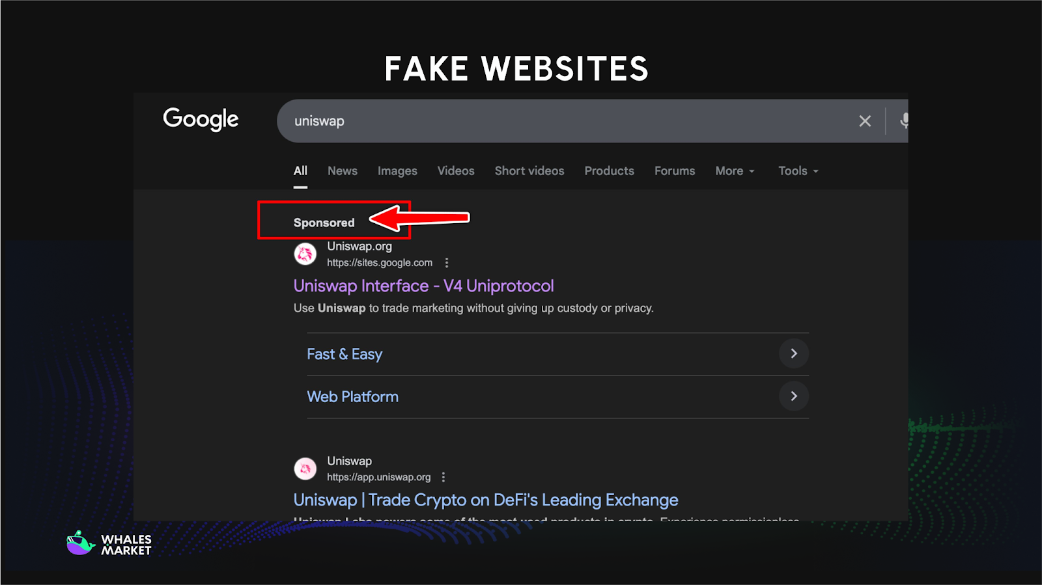This screenshot has height=585, width=1042.
Task: Select the Uniswap logo next to Uniswap.org
Action: 305,254
